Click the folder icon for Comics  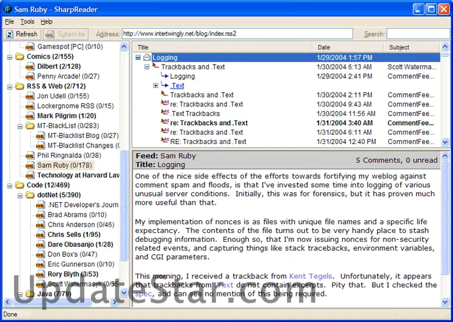[20, 56]
